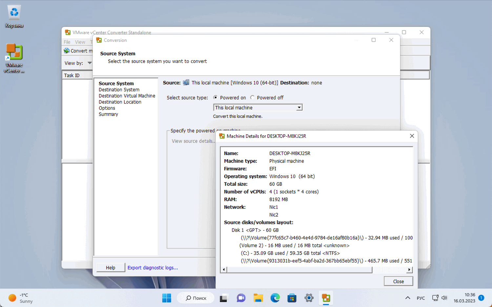Click View source details link
Image resolution: width=492 pixels, height=307 pixels.
[x=194, y=141]
